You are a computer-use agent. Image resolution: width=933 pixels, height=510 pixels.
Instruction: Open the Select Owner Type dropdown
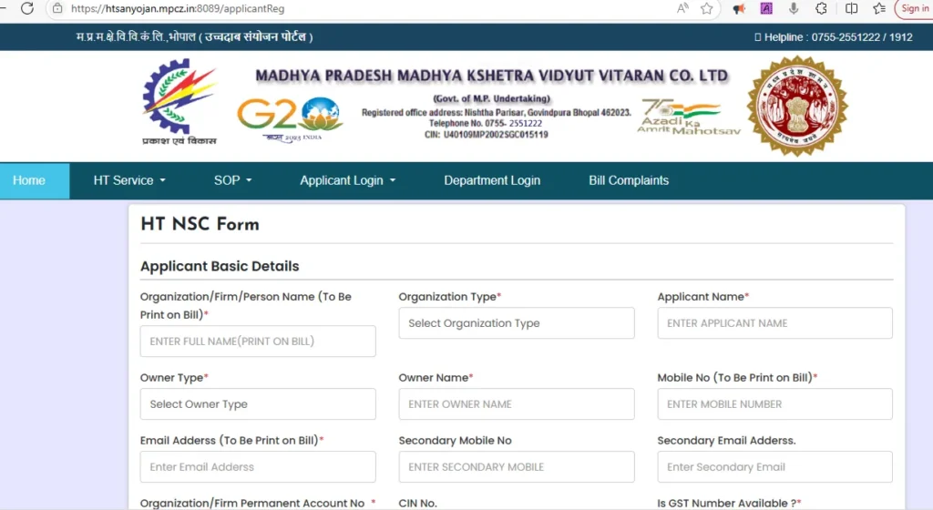pyautogui.click(x=258, y=404)
